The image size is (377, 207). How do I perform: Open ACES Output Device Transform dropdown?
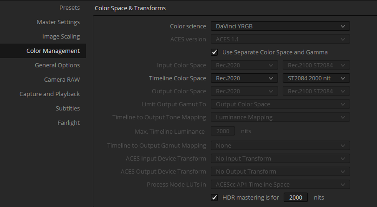point(280,171)
